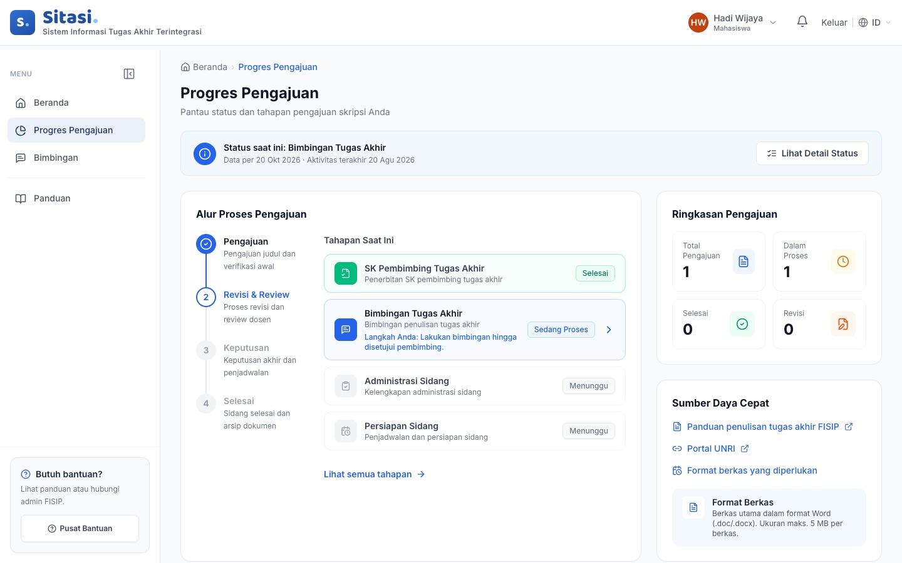Open the Hadi Wijaya user dropdown
The width and height of the screenshot is (902, 563).
point(733,23)
